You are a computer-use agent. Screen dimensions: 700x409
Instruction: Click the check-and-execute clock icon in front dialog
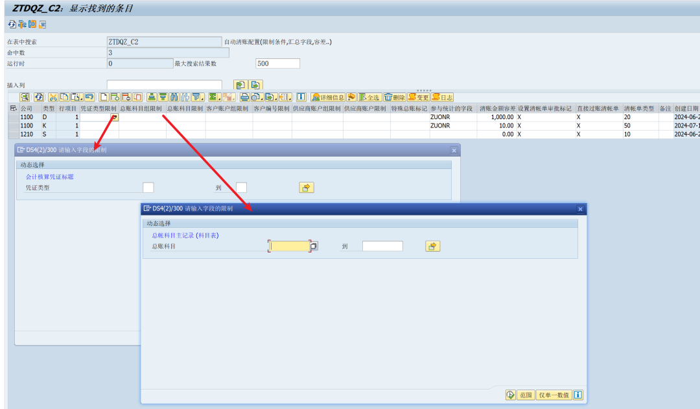[511, 395]
